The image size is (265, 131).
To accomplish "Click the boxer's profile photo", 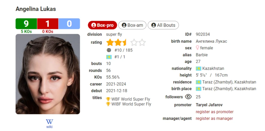I will pyautogui.click(x=48, y=74).
